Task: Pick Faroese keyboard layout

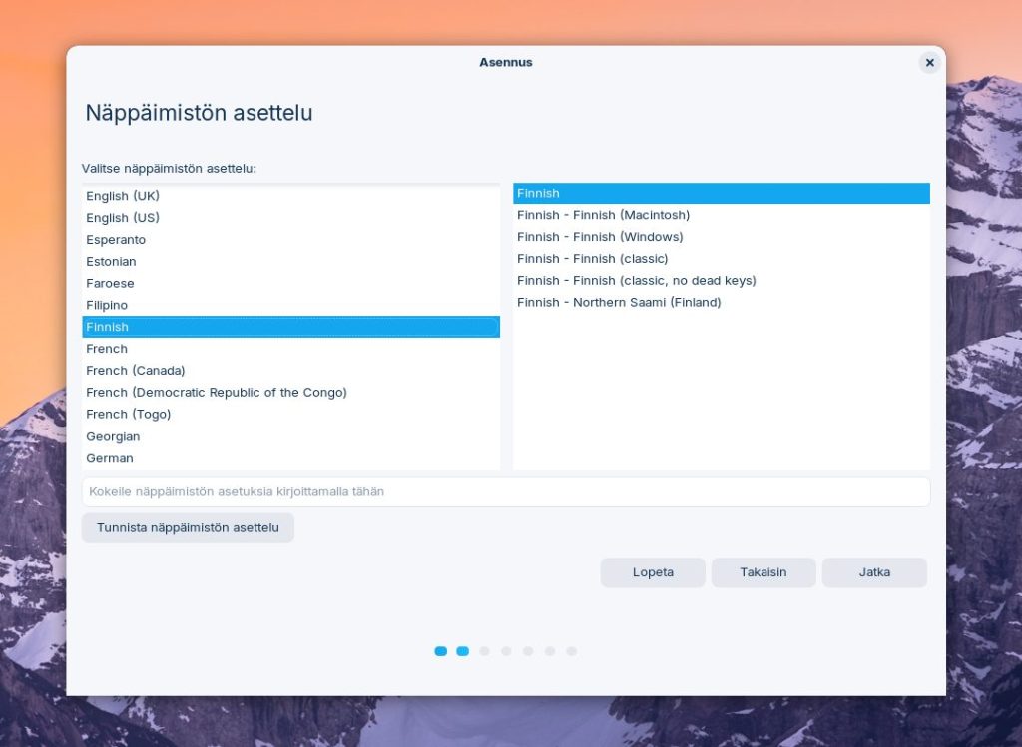Action: [290, 283]
